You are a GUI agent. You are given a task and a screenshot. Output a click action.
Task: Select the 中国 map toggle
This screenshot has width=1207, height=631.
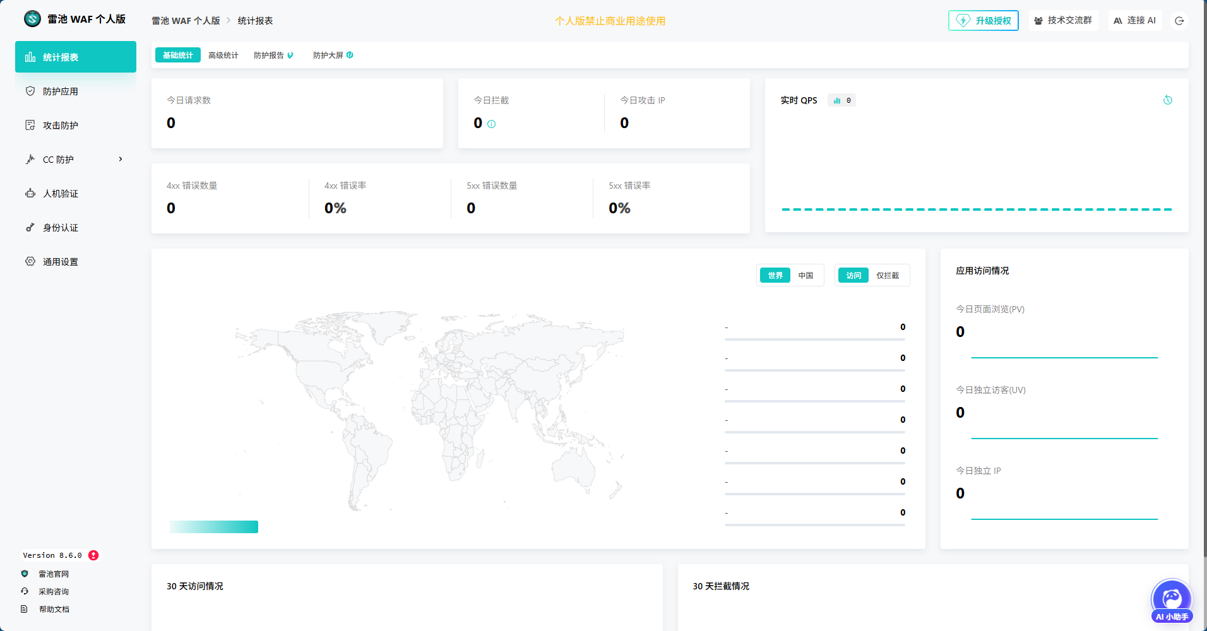coord(806,275)
